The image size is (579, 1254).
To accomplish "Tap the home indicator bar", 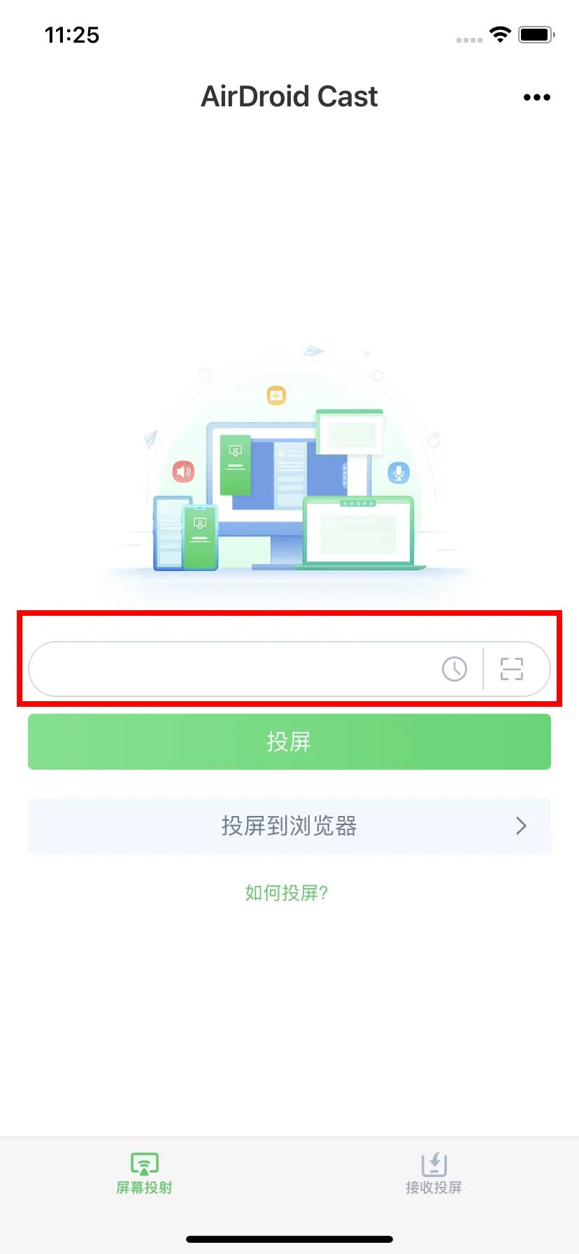I will coord(289,1239).
